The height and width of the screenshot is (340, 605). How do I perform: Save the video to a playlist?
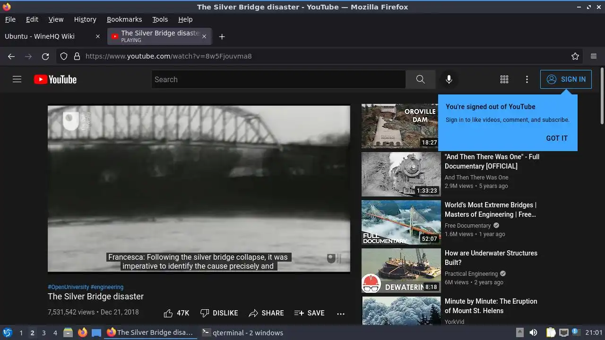click(x=309, y=313)
